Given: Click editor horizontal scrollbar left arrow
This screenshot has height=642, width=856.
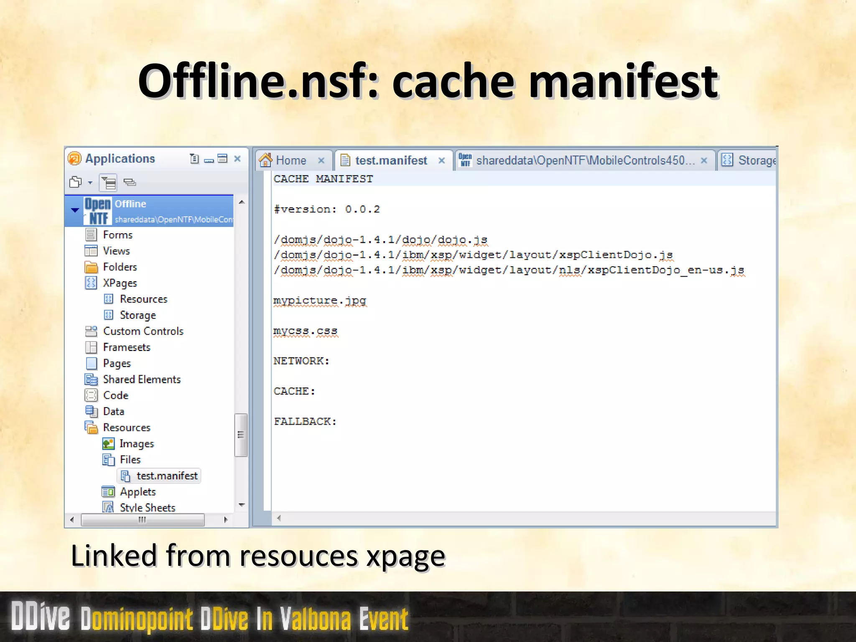Looking at the screenshot, I should [x=279, y=518].
